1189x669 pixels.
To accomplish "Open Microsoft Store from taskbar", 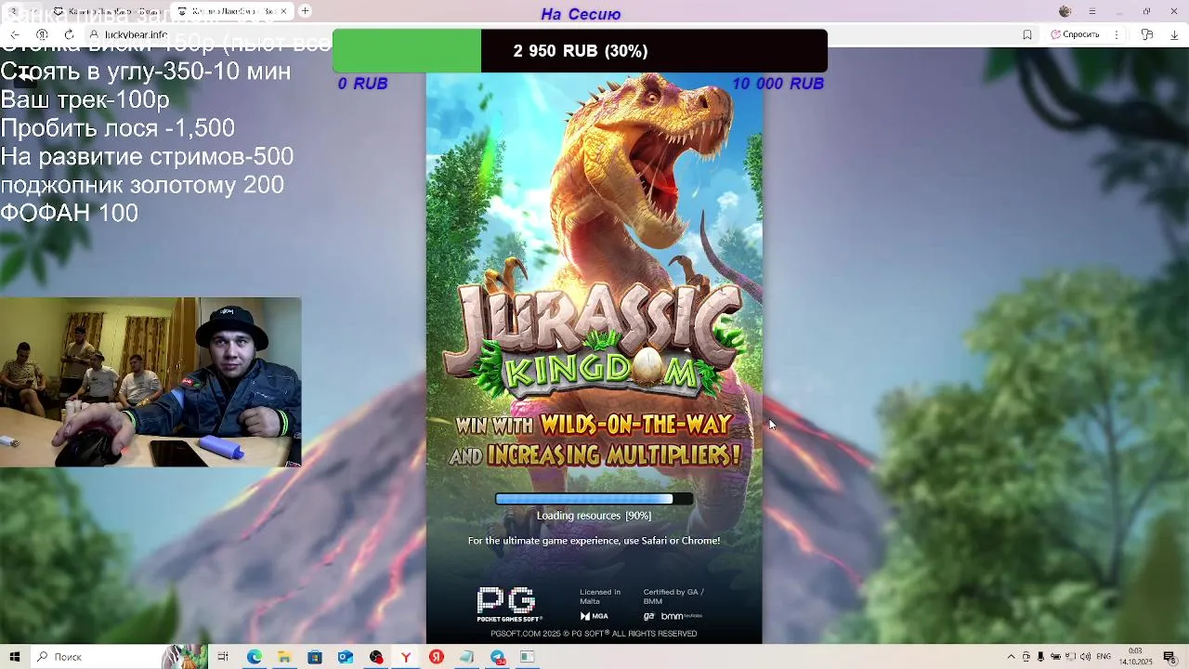I will tap(315, 657).
